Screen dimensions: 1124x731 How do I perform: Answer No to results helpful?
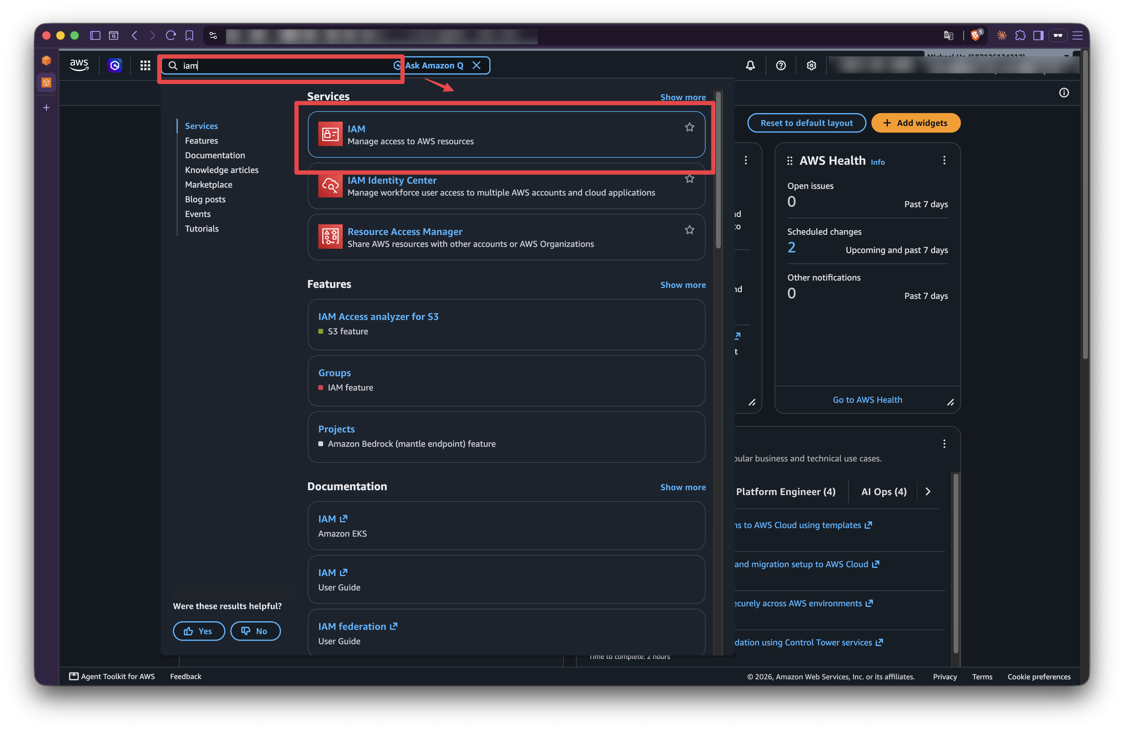255,631
